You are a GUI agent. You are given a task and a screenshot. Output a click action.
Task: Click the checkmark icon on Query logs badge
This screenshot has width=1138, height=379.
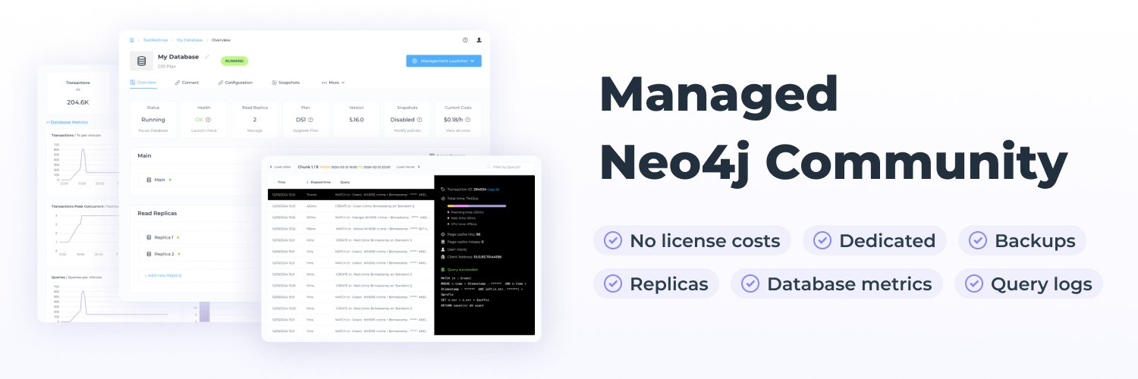[974, 284]
